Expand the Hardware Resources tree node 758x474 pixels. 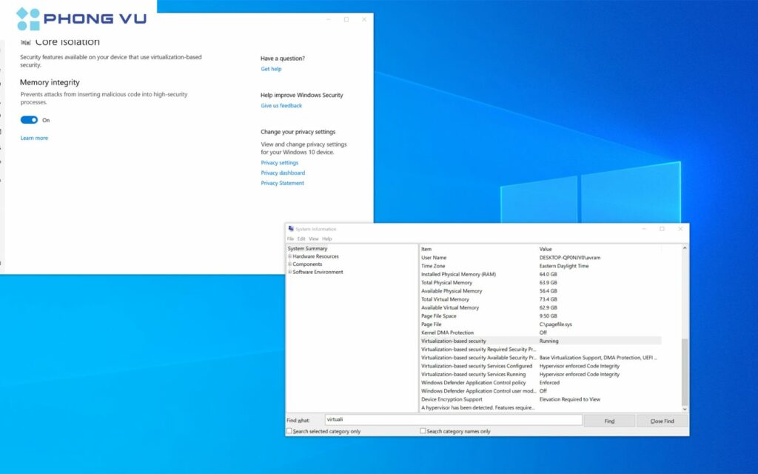tap(289, 256)
